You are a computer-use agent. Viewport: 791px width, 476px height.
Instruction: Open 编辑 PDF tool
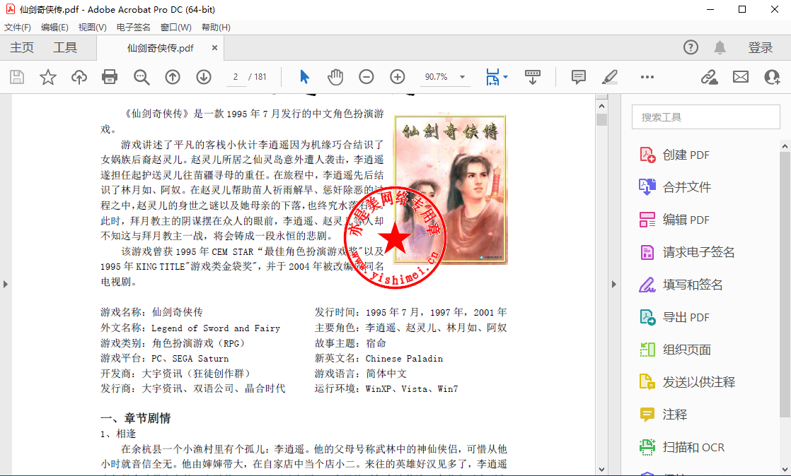click(x=674, y=220)
